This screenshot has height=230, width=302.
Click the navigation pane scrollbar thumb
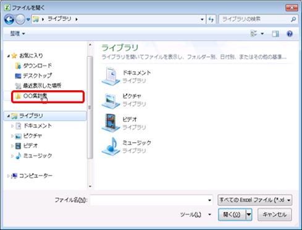pyautogui.click(x=90, y=107)
